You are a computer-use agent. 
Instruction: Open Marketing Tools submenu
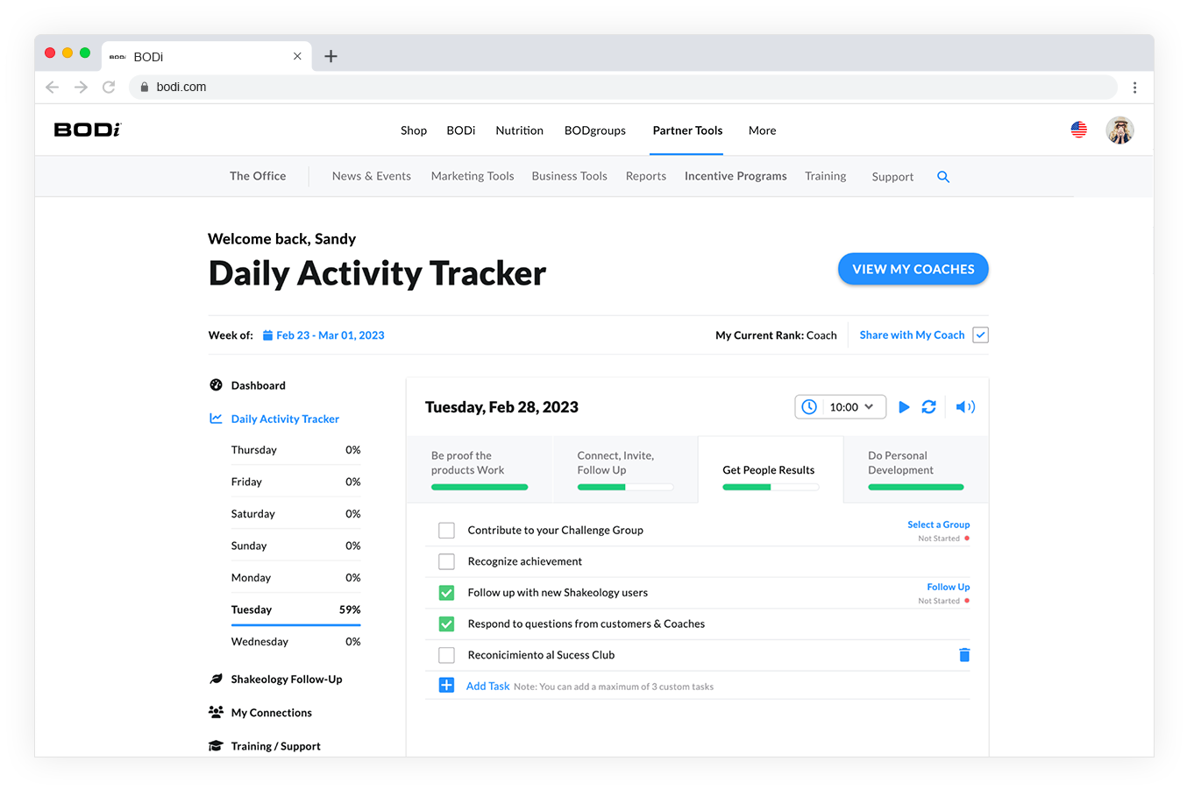click(473, 176)
